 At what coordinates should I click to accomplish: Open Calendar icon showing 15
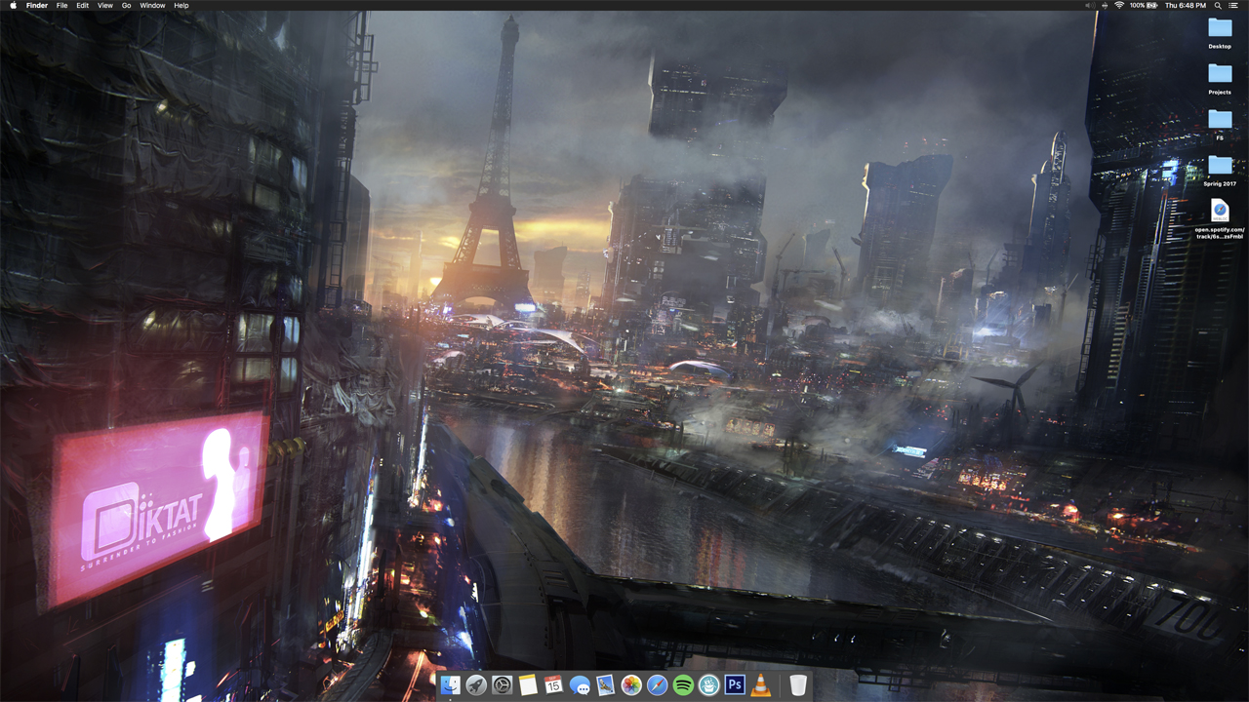pos(553,685)
